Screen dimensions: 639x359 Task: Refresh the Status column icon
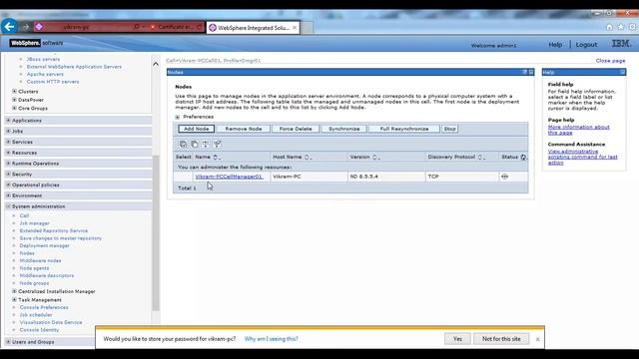[x=523, y=158]
